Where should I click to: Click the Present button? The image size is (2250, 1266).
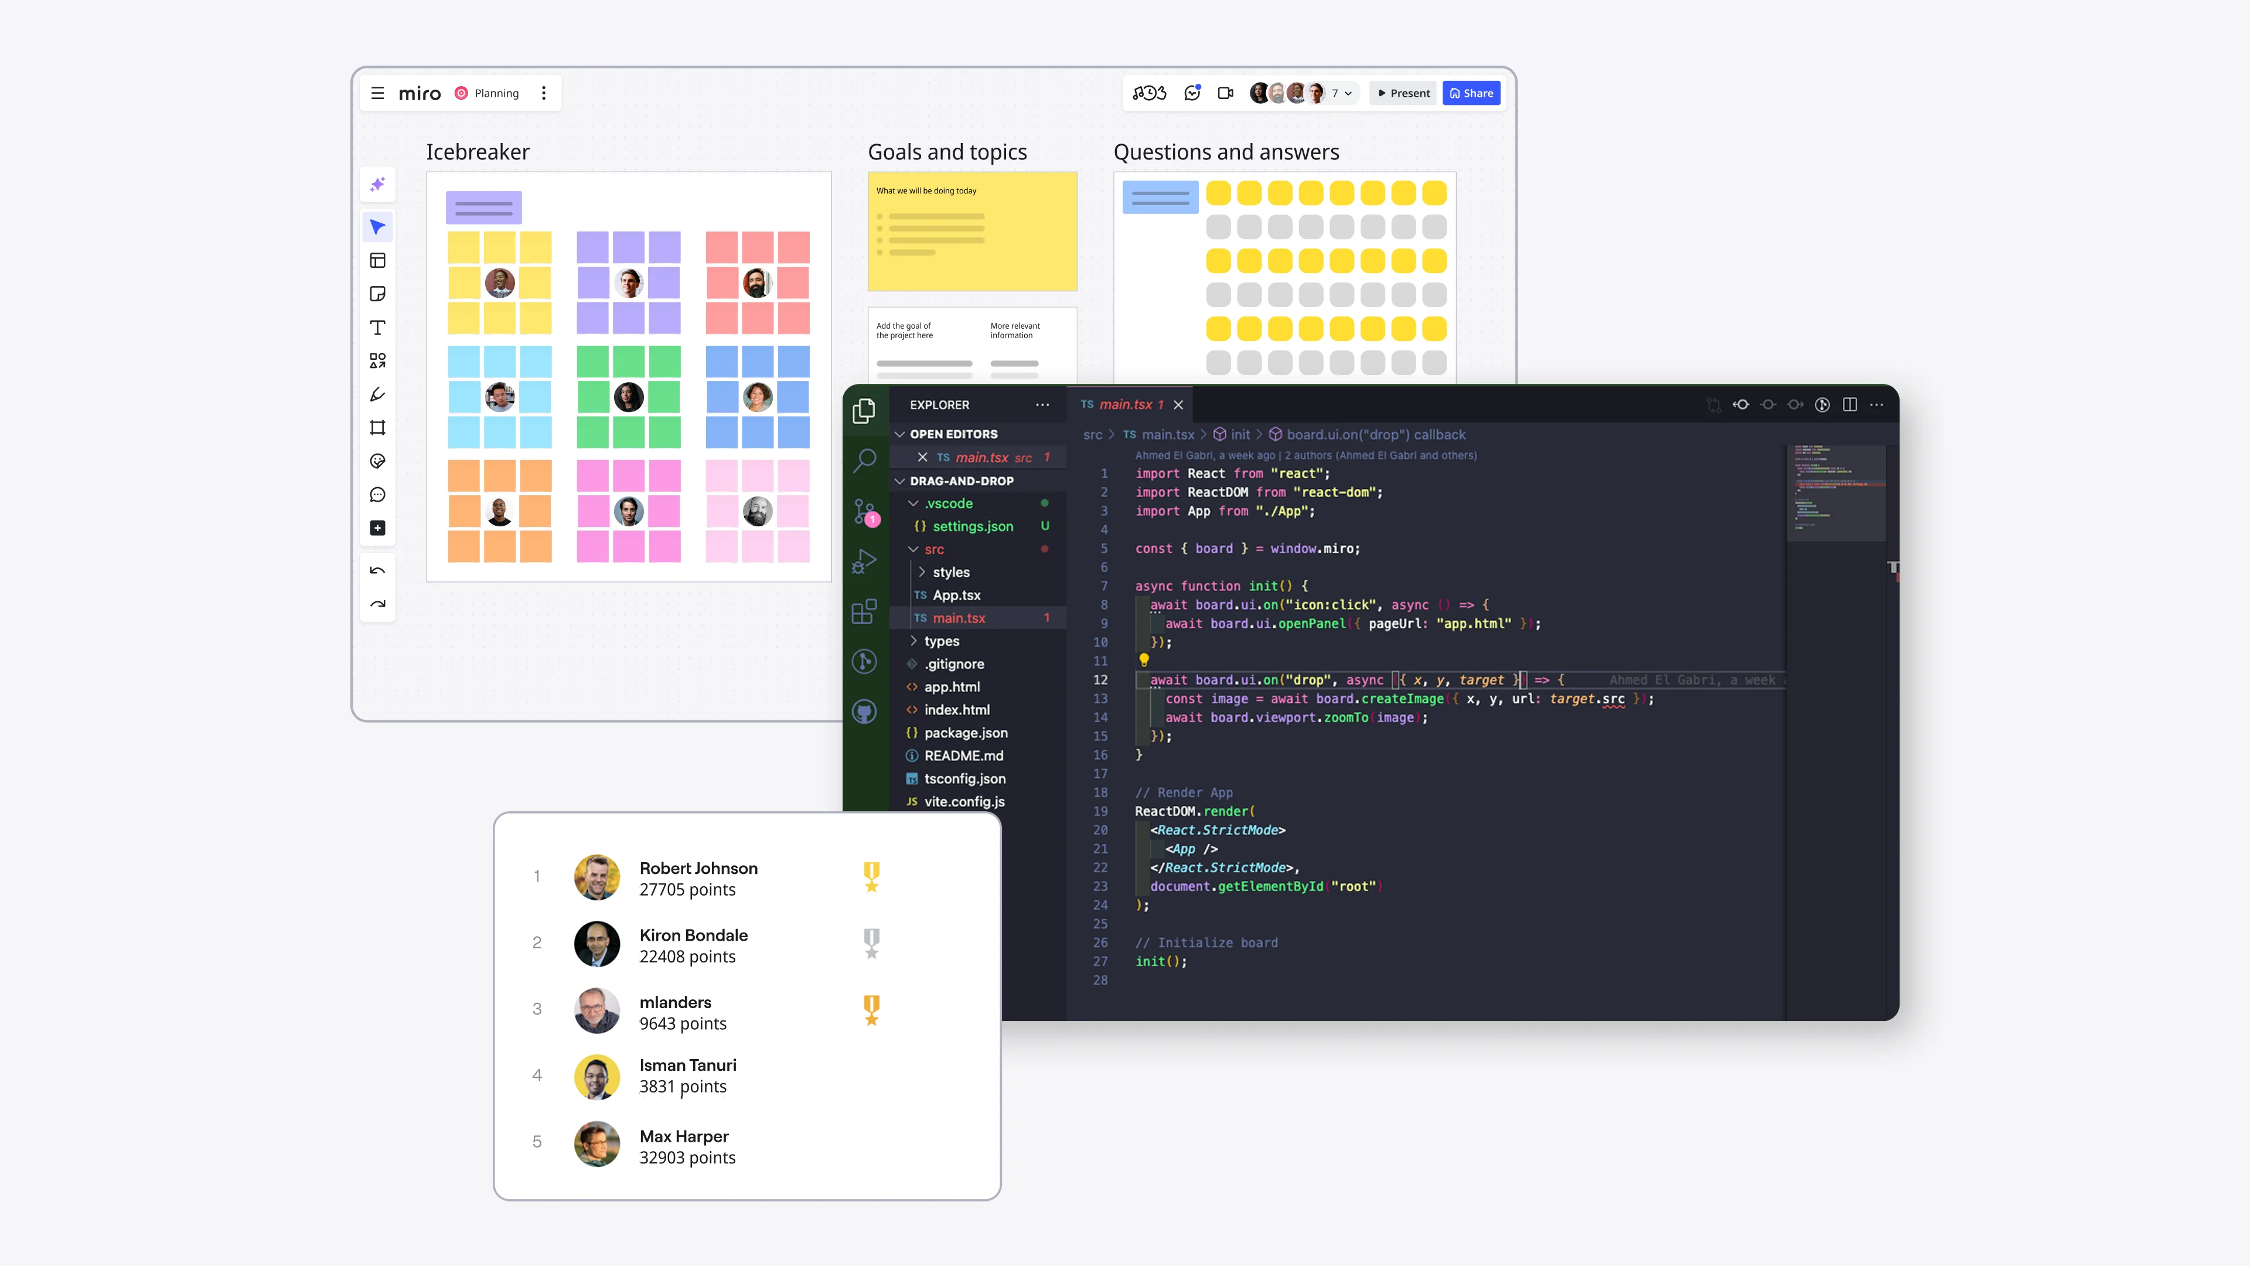tap(1404, 94)
